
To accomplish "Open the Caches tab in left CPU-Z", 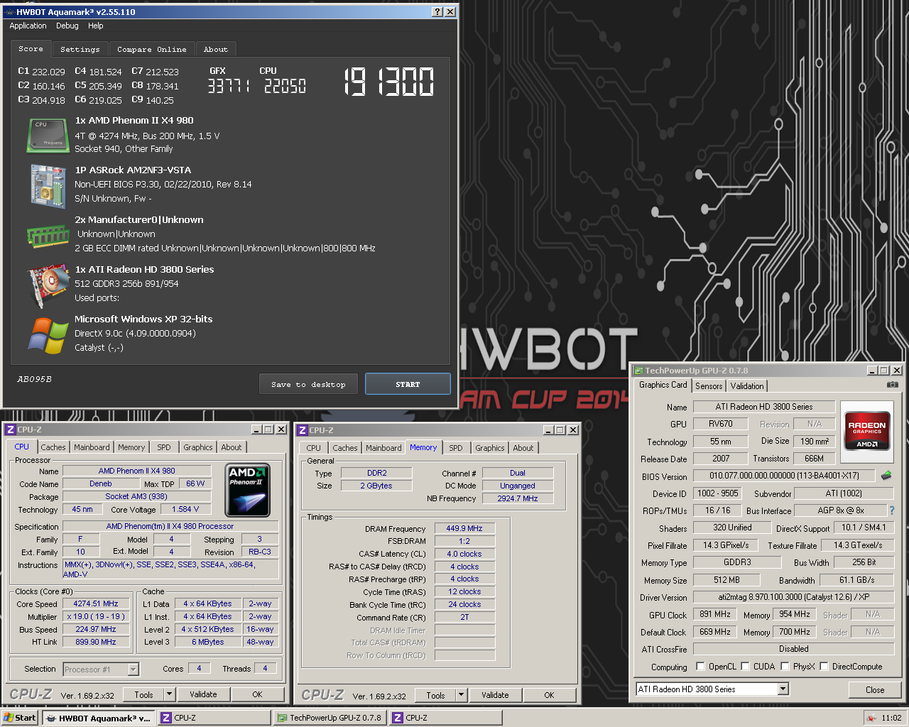I will [53, 447].
